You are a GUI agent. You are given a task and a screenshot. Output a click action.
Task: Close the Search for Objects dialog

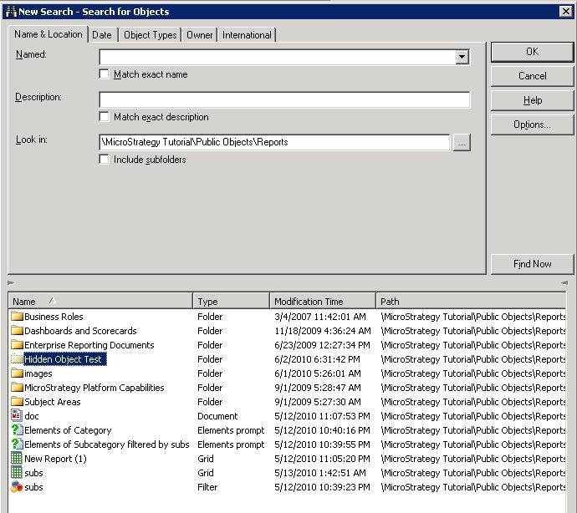[565, 12]
